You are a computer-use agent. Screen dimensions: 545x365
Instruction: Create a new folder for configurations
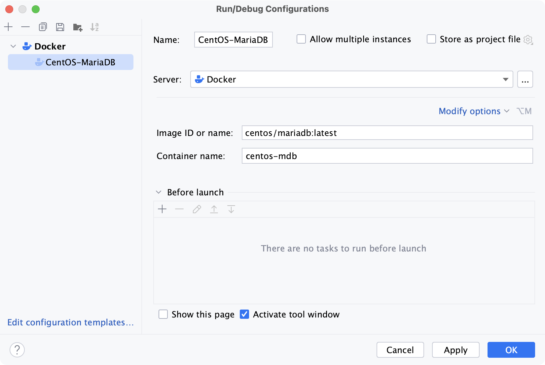pos(78,27)
